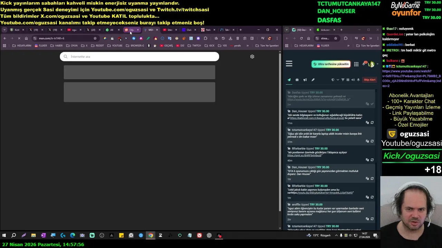442x248 pixels.
Task: Open the HABER bookmark folder
Action: click(x=57, y=45)
